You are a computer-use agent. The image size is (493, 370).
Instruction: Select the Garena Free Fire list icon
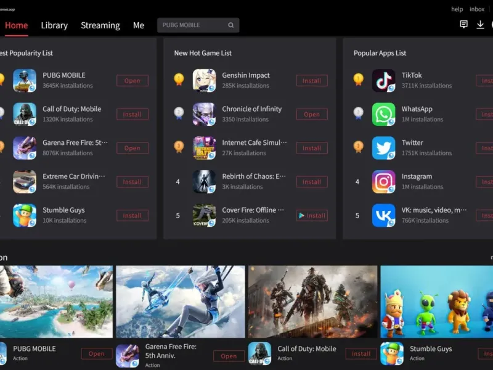(x=25, y=148)
